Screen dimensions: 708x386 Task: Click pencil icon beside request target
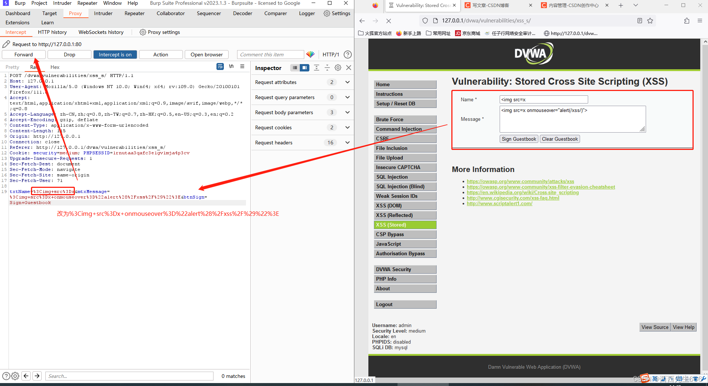point(6,44)
